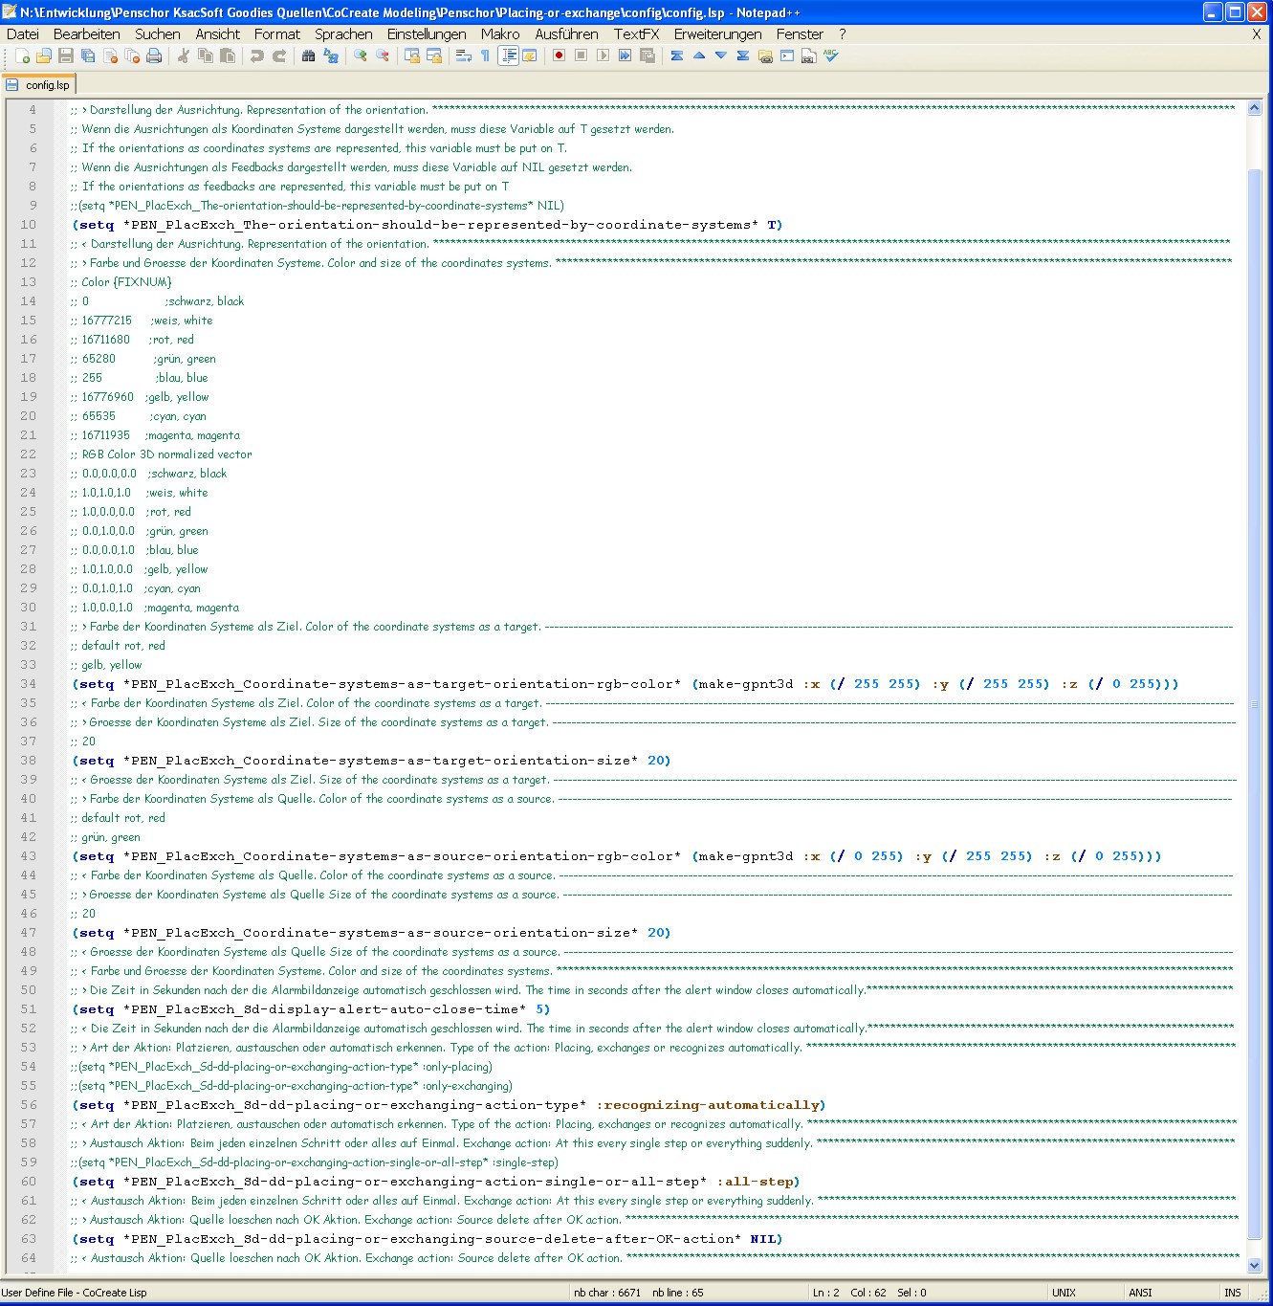
Task: Click the Zoom In magnifier icon
Action: point(361,56)
